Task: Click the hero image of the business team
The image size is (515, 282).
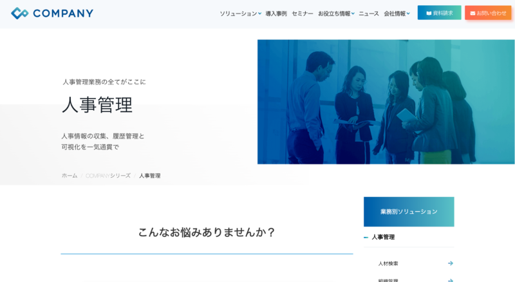Action: tap(386, 102)
